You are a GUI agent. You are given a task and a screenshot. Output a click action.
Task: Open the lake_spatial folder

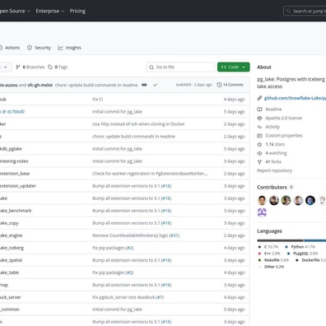coord(11,260)
